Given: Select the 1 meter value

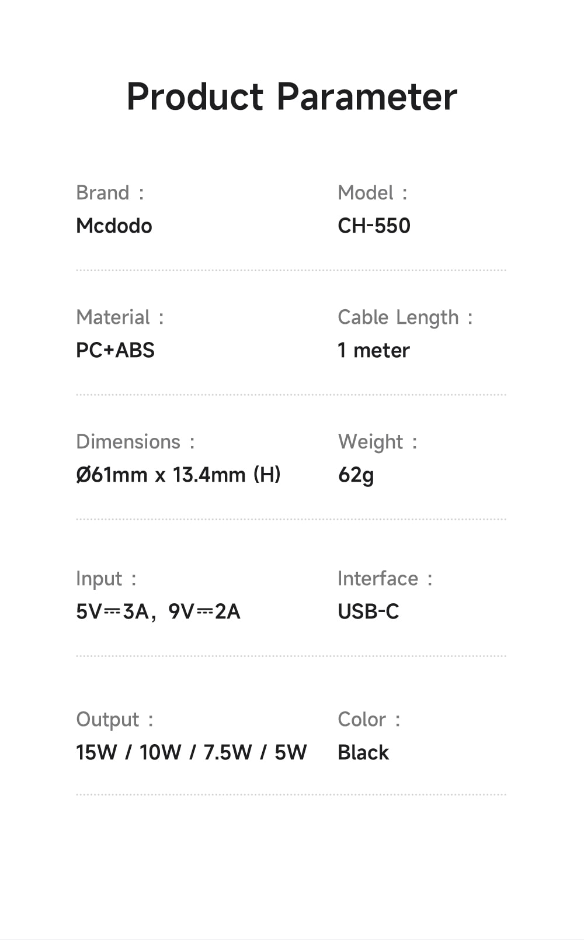Looking at the screenshot, I should point(374,350).
